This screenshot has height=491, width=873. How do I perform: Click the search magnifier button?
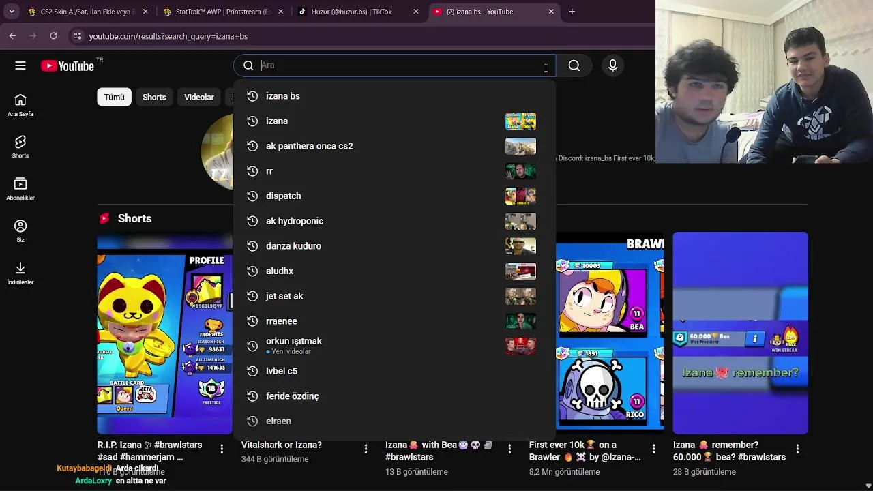click(574, 65)
